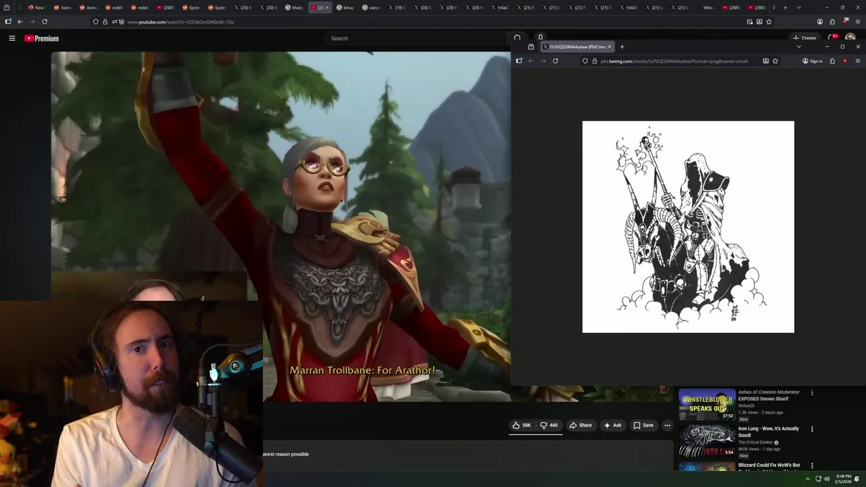Show hidden system tray icons chevron

tap(807, 479)
